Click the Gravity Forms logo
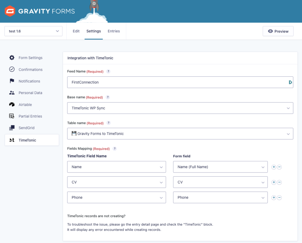This screenshot has width=302, height=243. click(x=40, y=11)
